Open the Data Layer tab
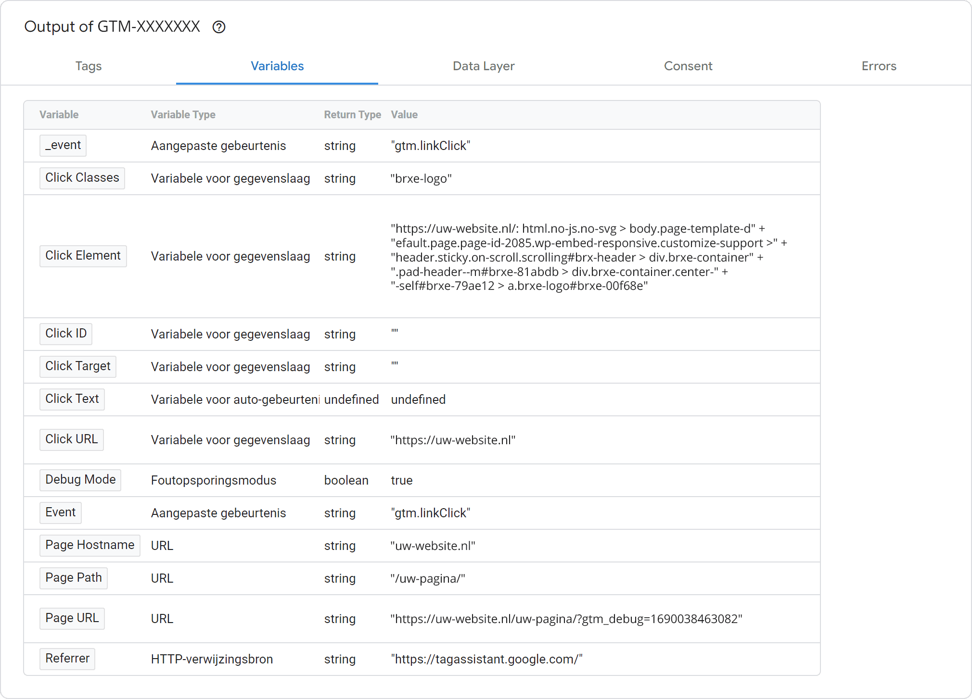 484,66
